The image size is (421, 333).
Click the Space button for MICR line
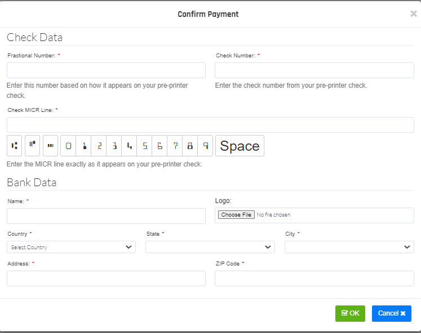tap(240, 146)
